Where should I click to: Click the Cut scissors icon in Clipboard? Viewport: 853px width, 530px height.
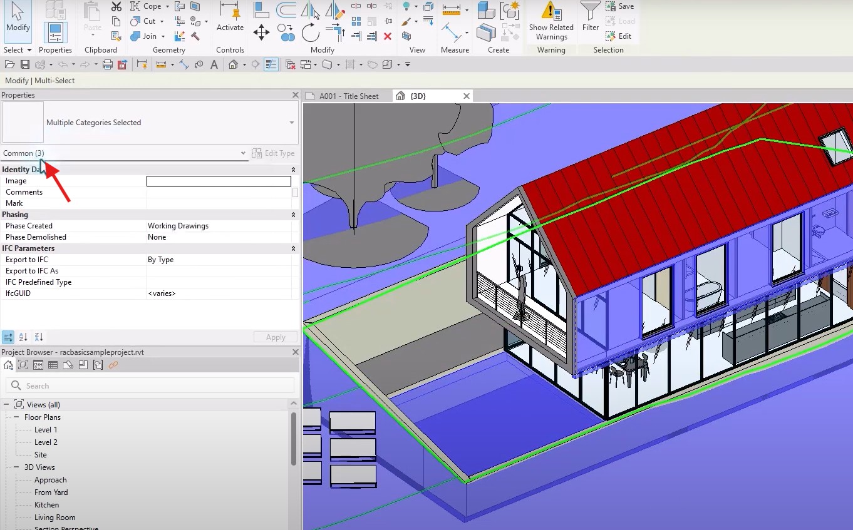[x=116, y=6]
